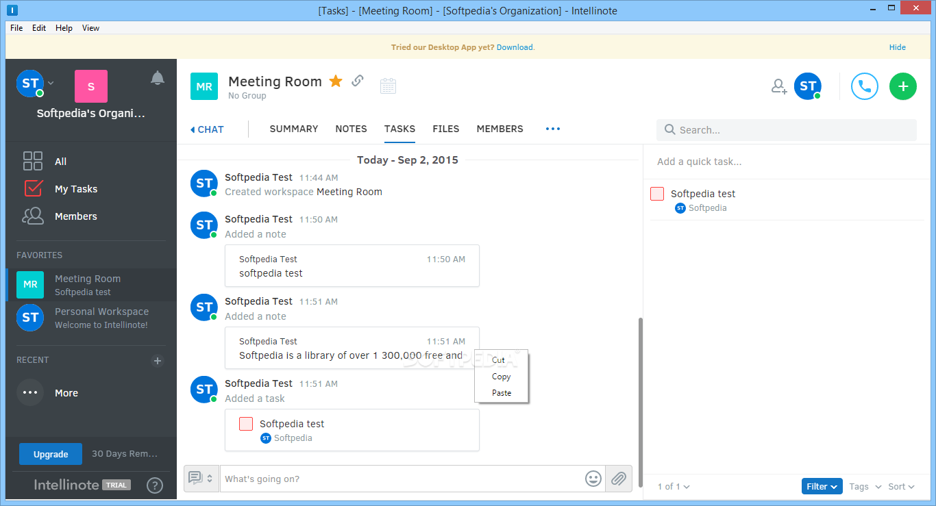
Task: Open the View menu
Action: [90, 28]
